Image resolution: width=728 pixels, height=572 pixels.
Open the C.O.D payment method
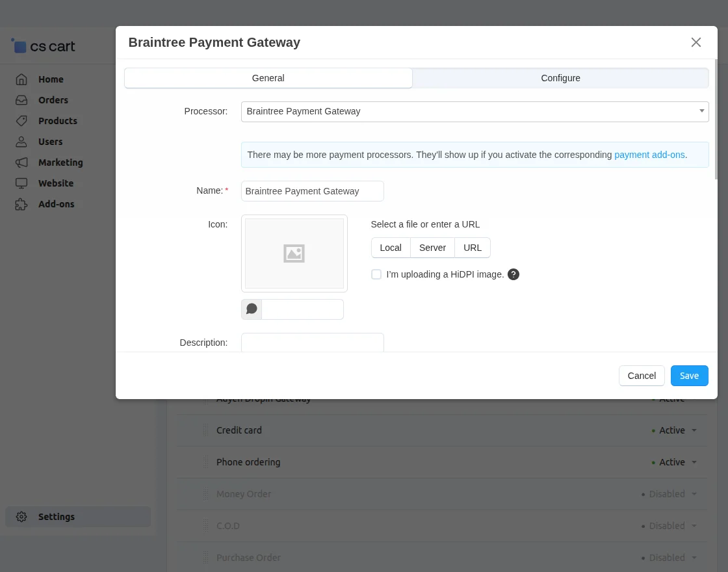click(x=228, y=526)
